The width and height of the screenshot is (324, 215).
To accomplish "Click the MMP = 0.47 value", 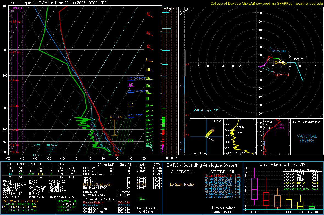I will (37, 197).
